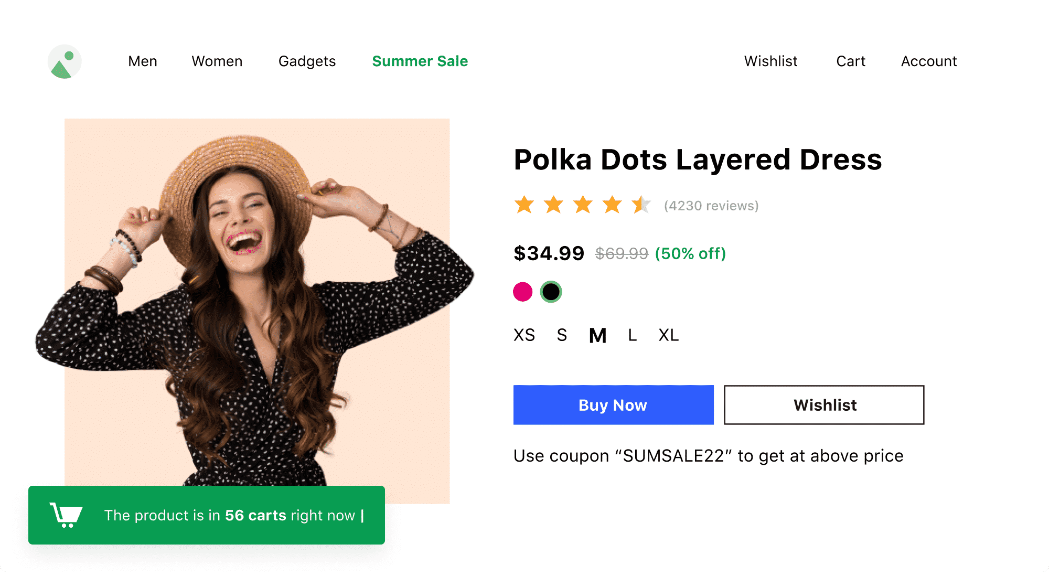Viewport: 1049px width, 576px height.
Task: Open the Account menu
Action: coord(928,61)
